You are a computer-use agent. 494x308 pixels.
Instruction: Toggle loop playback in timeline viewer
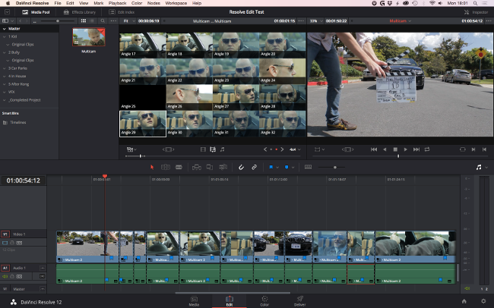427,149
